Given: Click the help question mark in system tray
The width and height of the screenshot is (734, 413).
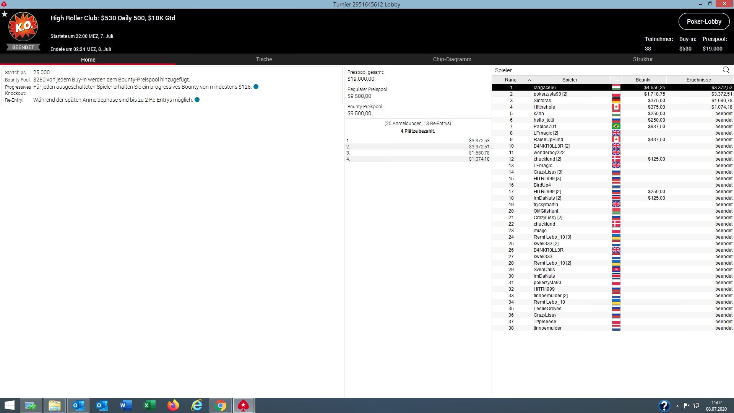Looking at the screenshot, I should tap(664, 405).
